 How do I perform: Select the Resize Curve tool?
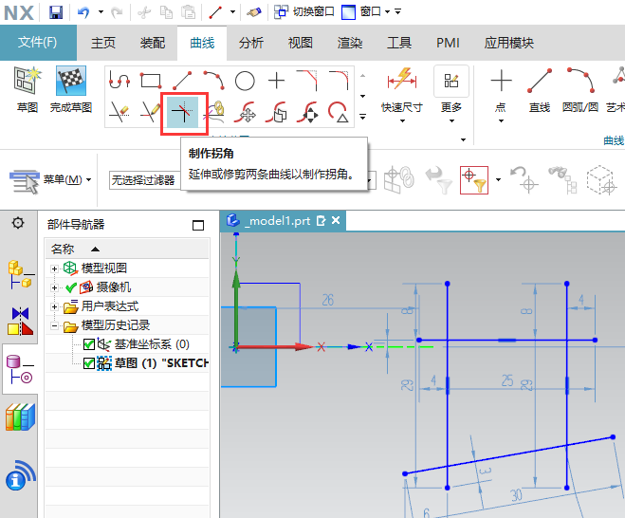point(307,112)
